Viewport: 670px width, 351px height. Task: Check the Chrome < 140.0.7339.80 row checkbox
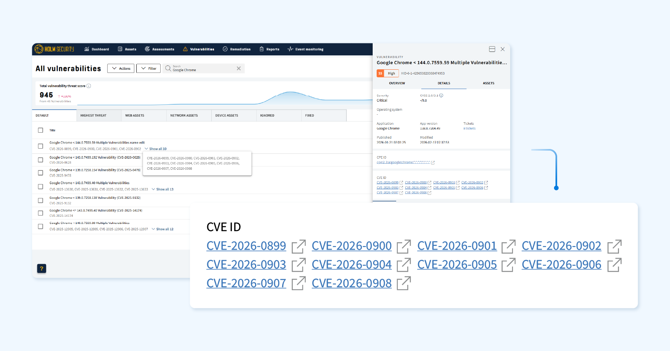click(40, 226)
